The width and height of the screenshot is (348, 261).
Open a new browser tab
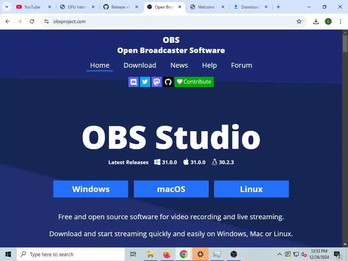(278, 7)
